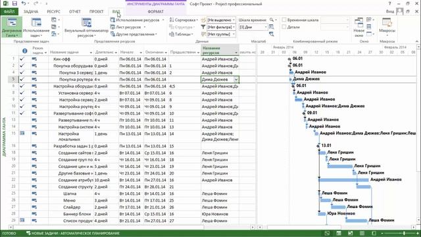This screenshot has width=421, height=237.
Task: Open the timescale Дни dropdown
Action: [266, 27]
